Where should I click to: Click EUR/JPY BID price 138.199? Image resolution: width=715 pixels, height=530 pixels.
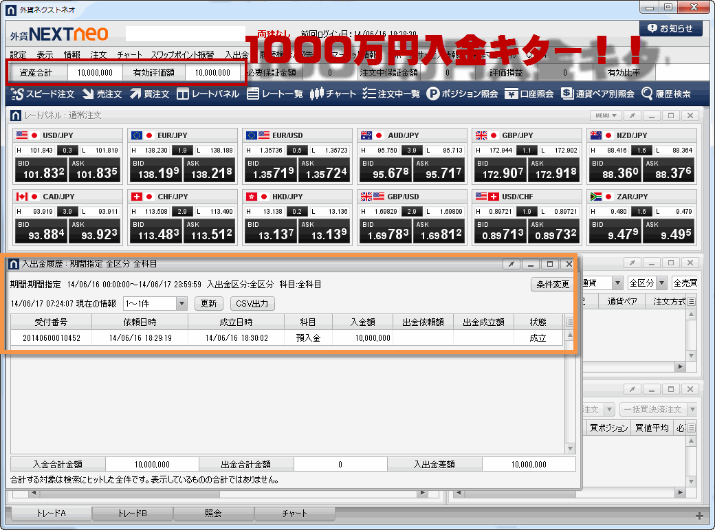[156, 170]
